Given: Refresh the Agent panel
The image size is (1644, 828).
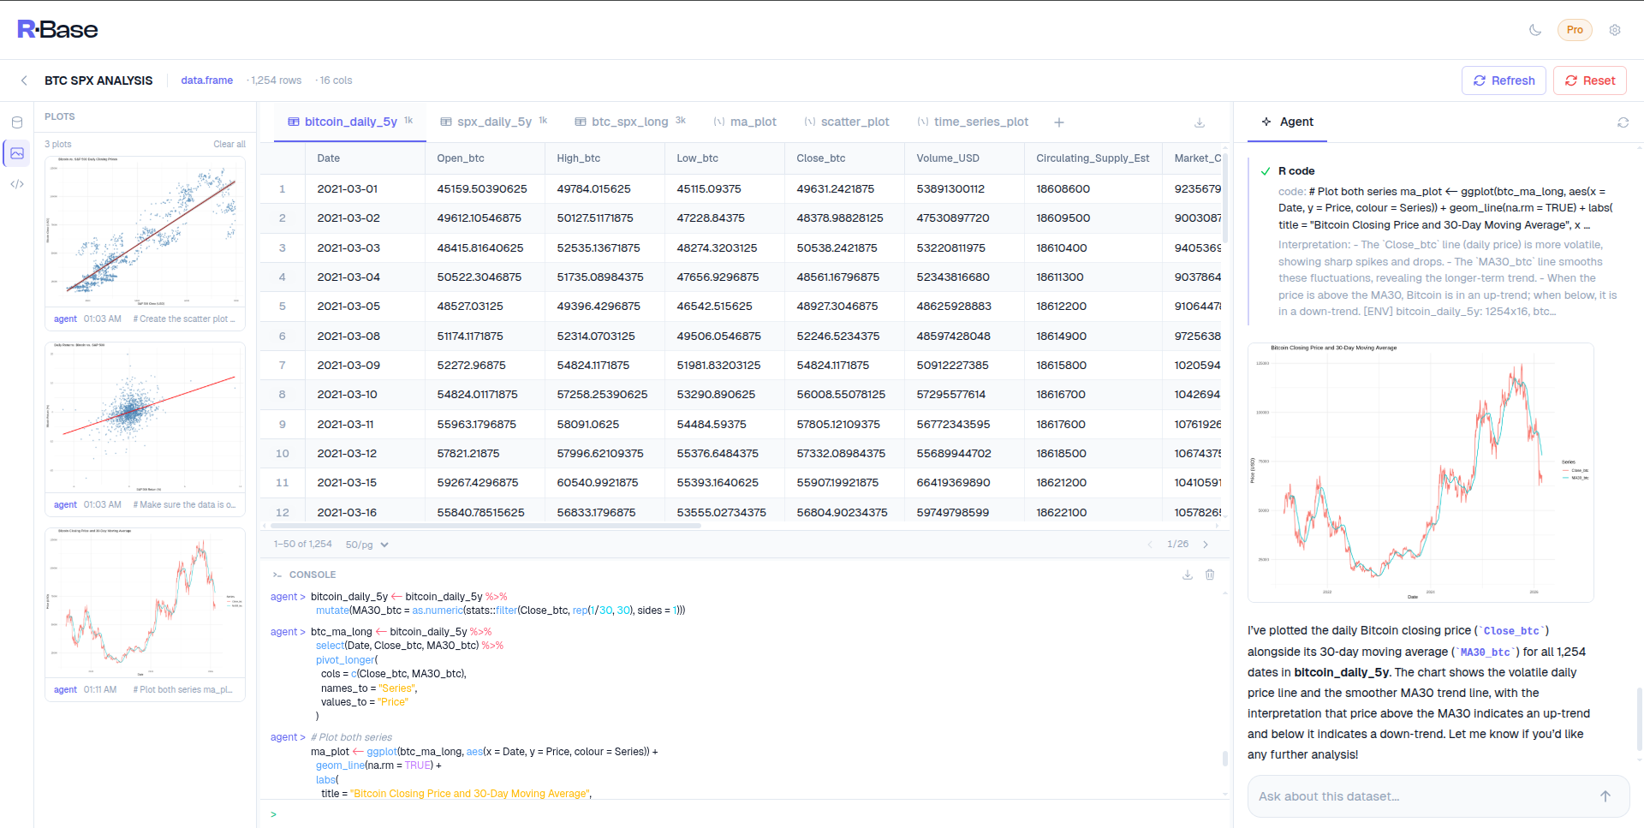Looking at the screenshot, I should pos(1623,122).
